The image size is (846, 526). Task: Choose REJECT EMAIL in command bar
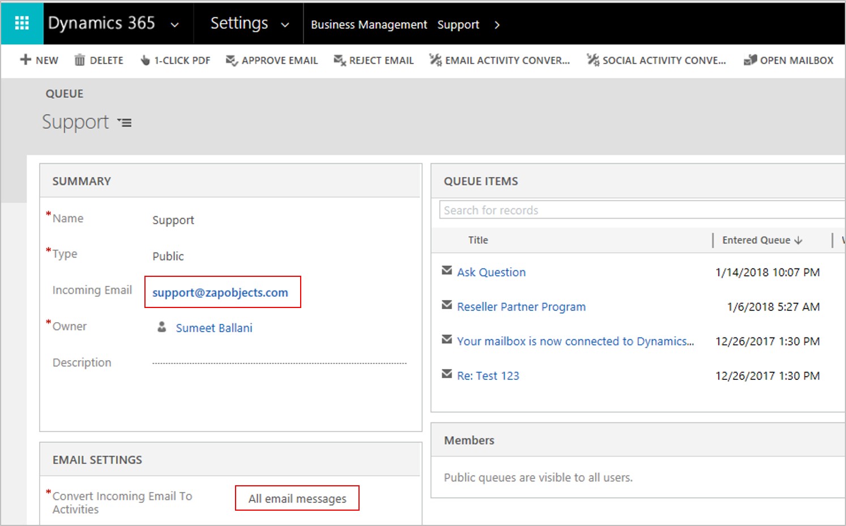381,61
